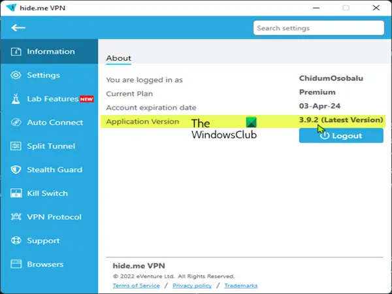
Task: Open the Support section
Action: point(49,240)
